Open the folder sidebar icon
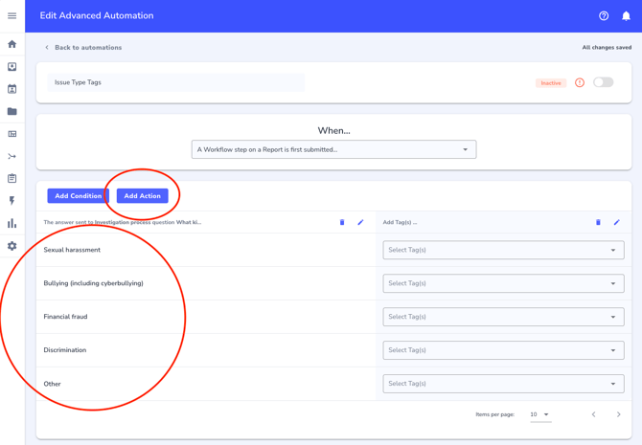The height and width of the screenshot is (445, 642). pos(12,111)
